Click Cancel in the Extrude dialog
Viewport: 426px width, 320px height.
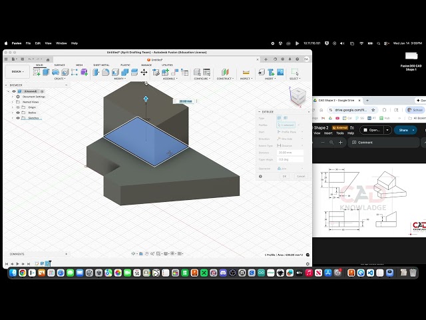pyautogui.click(x=301, y=176)
